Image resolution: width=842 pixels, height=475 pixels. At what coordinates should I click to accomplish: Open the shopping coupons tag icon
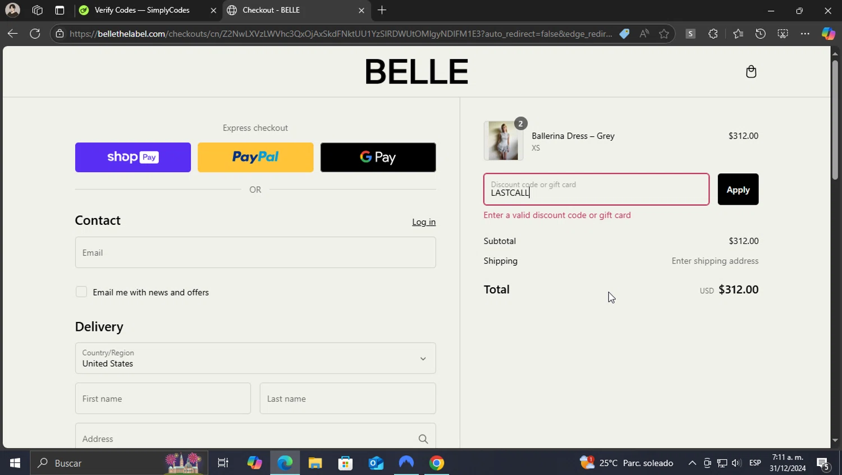(x=624, y=34)
